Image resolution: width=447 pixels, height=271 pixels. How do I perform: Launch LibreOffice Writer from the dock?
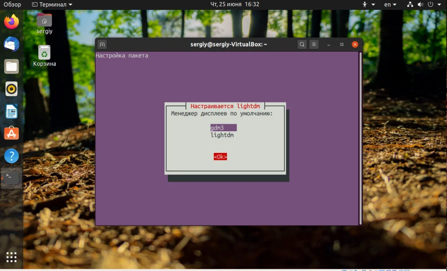tap(11, 111)
